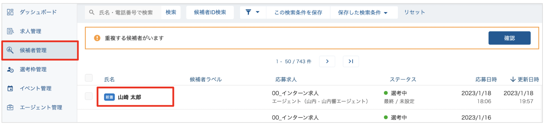
Task: Open 候補者管理 in sidebar menu
Action: pyautogui.click(x=33, y=50)
